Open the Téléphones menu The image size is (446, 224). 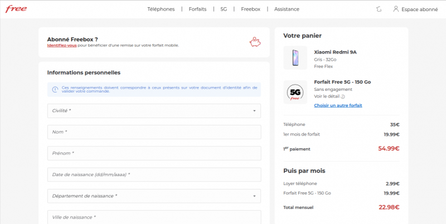(161, 9)
